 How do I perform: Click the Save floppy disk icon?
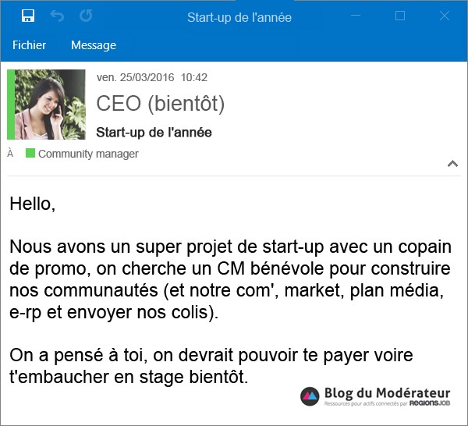[28, 16]
